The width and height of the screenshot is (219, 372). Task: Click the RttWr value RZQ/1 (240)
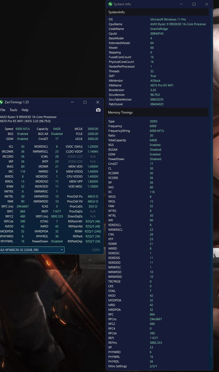[x=93, y=231]
